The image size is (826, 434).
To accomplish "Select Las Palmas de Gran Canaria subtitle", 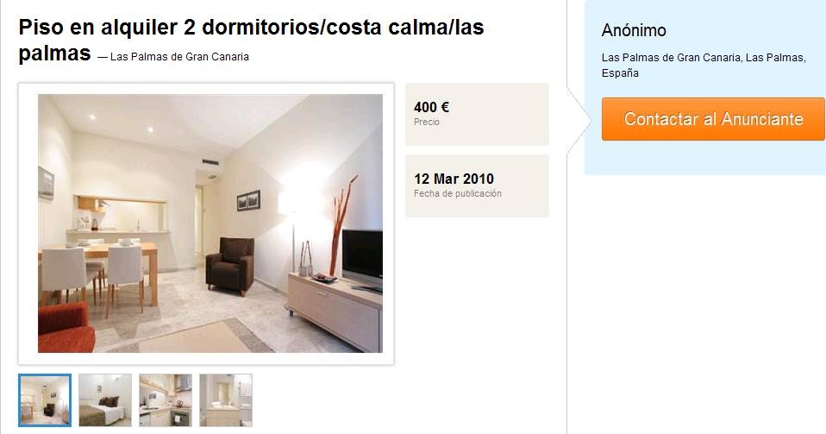I will click(179, 56).
